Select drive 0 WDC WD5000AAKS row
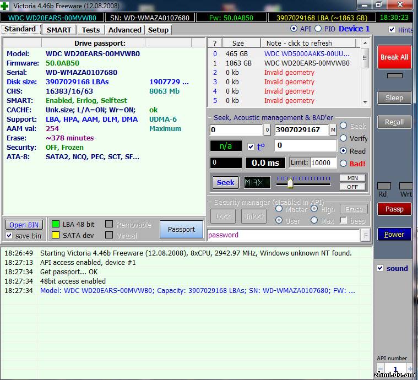Screen dimensions: 418x380 click(284, 54)
